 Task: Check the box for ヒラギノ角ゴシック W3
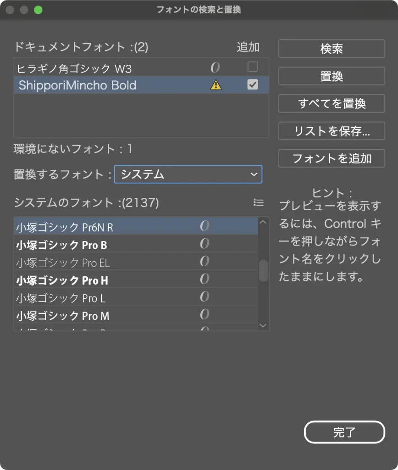pos(253,67)
